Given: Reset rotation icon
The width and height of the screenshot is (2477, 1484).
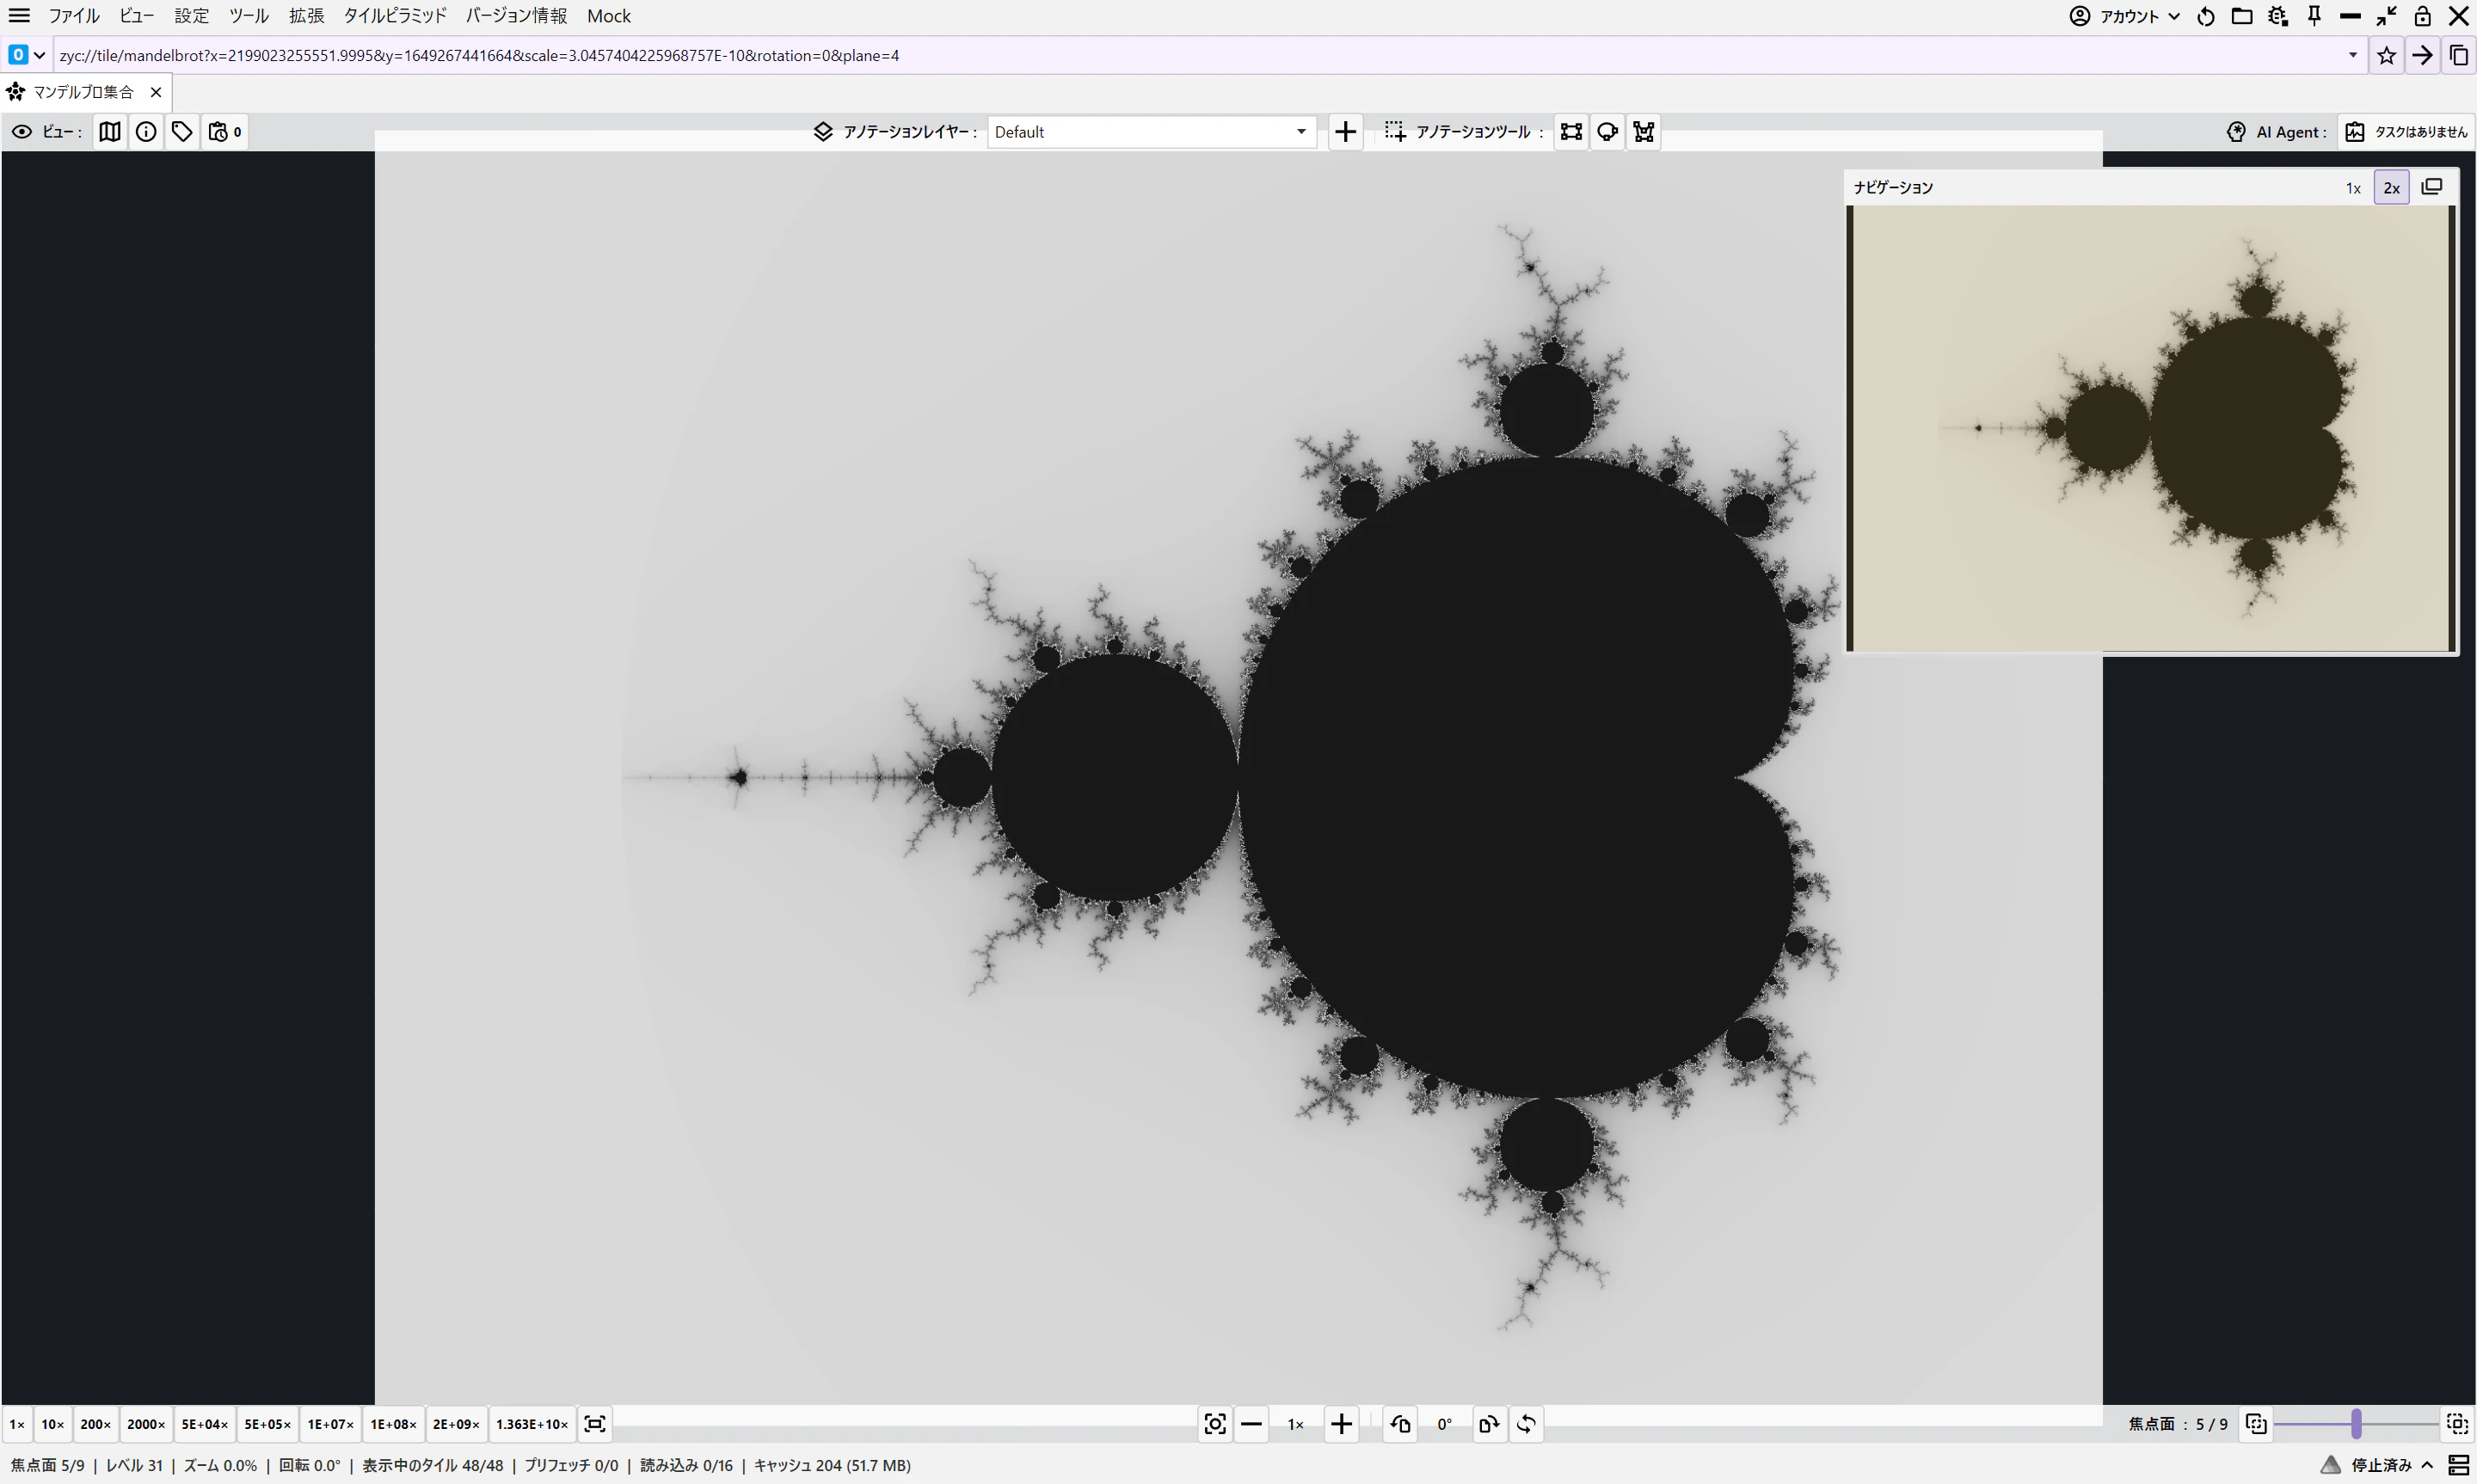Looking at the screenshot, I should 1525,1423.
